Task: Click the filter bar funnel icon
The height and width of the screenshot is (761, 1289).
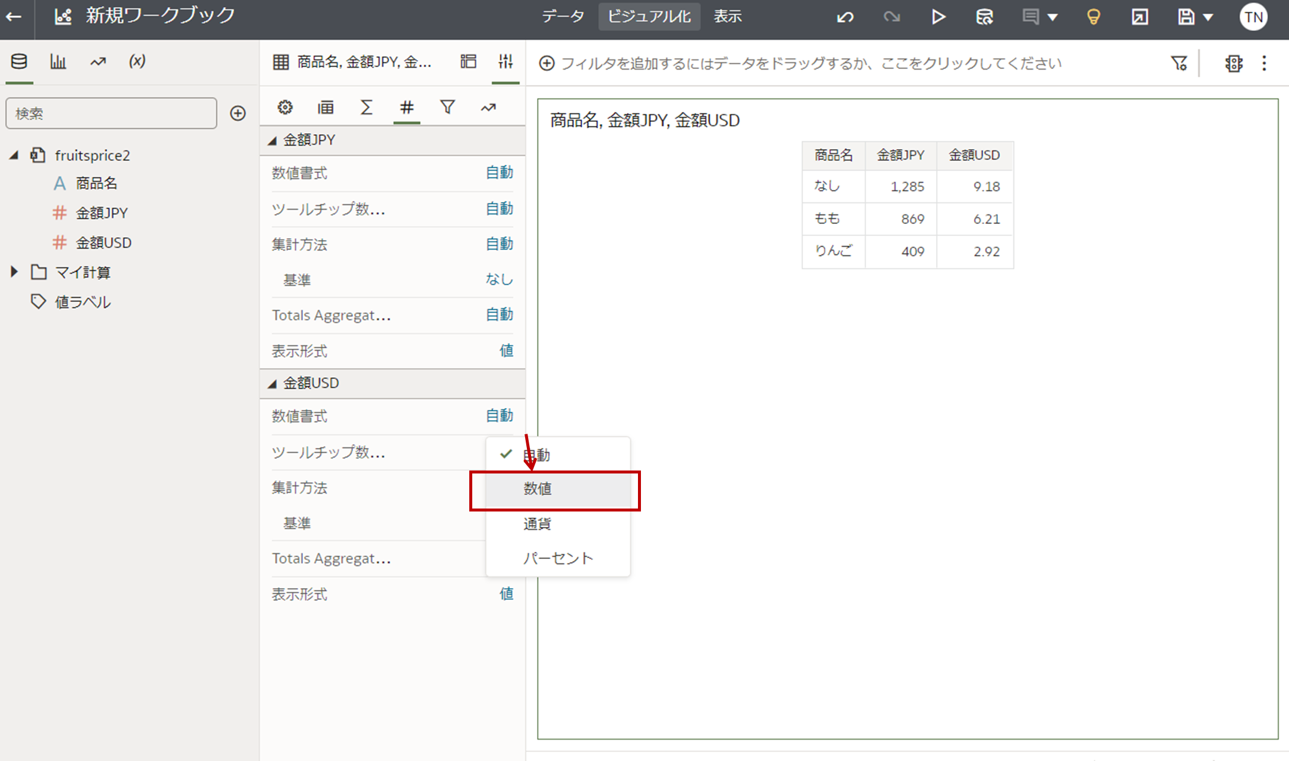Action: pos(1179,63)
